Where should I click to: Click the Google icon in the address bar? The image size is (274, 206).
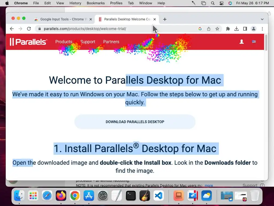click(200, 29)
